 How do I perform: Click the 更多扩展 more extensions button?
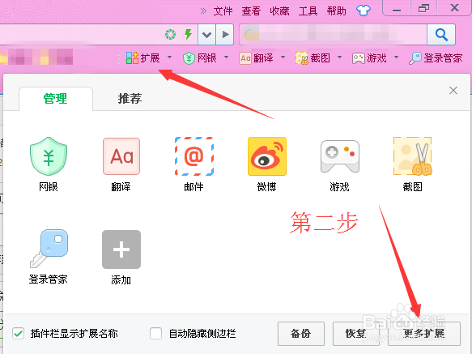click(x=424, y=334)
